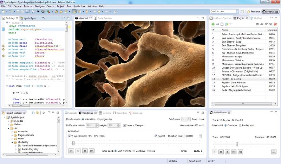Expand the fragmentarium folder
Image resolution: width=281 pixels, height=164 pixels.
tap(12, 135)
